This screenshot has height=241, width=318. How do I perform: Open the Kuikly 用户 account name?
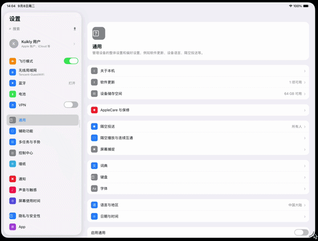coord(31,41)
